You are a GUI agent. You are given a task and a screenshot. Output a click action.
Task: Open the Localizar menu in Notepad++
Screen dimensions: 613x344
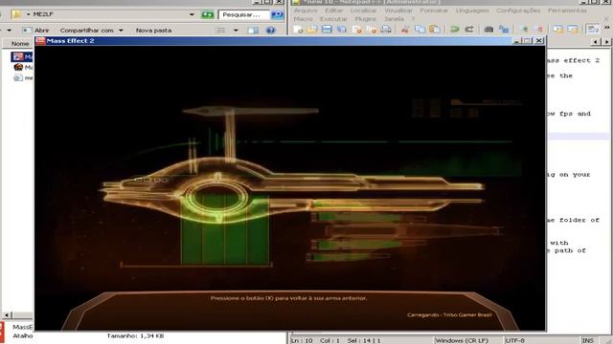click(x=364, y=11)
